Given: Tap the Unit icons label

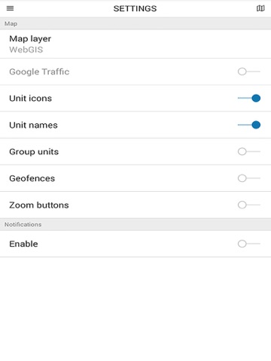Looking at the screenshot, I should tap(31, 99).
